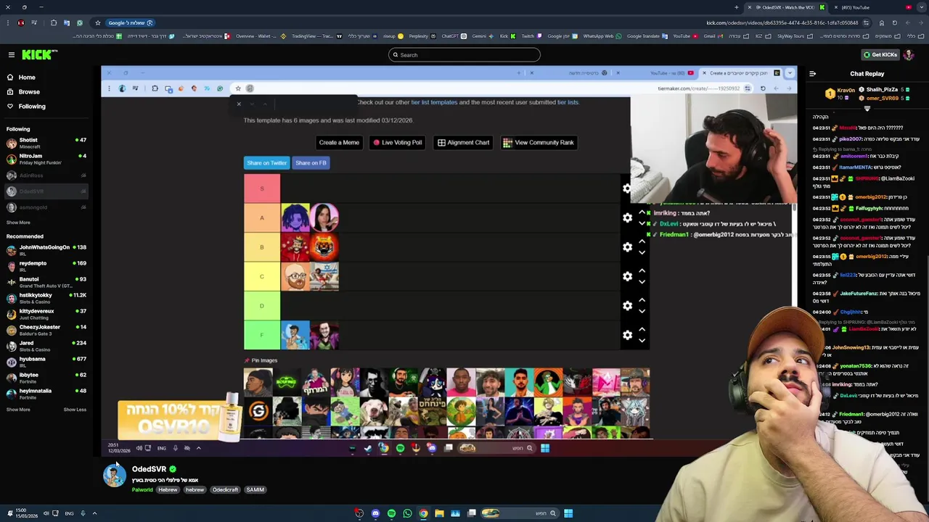
Task: Open Banutoi recommended channel
Action: pos(45,282)
